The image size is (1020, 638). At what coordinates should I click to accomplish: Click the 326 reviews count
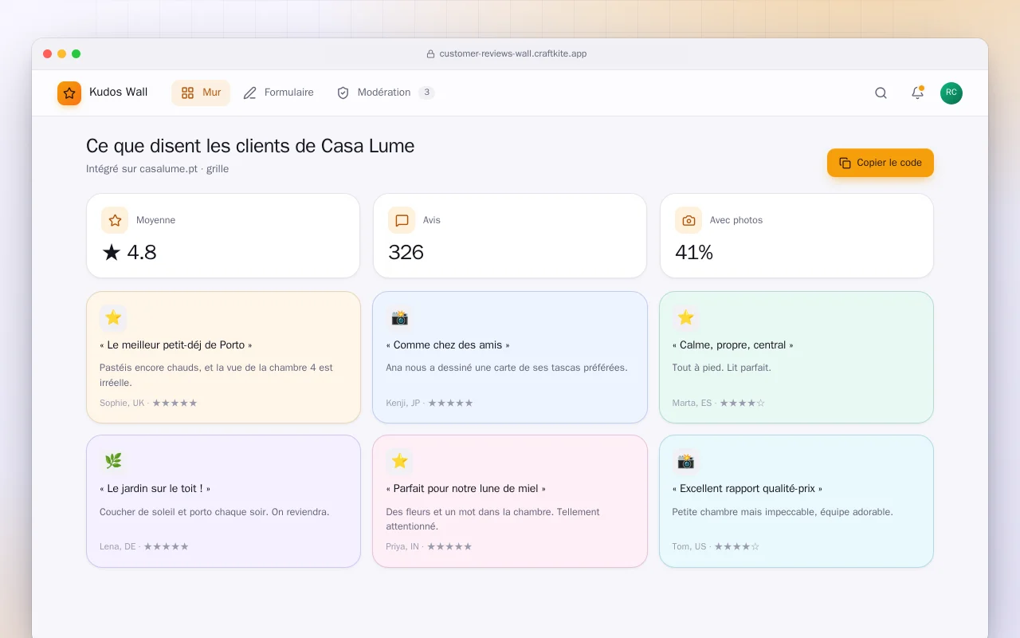406,253
